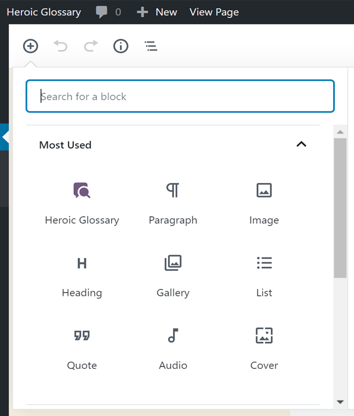Click the scrollbar down arrow
The height and width of the screenshot is (416, 354).
pos(341,402)
